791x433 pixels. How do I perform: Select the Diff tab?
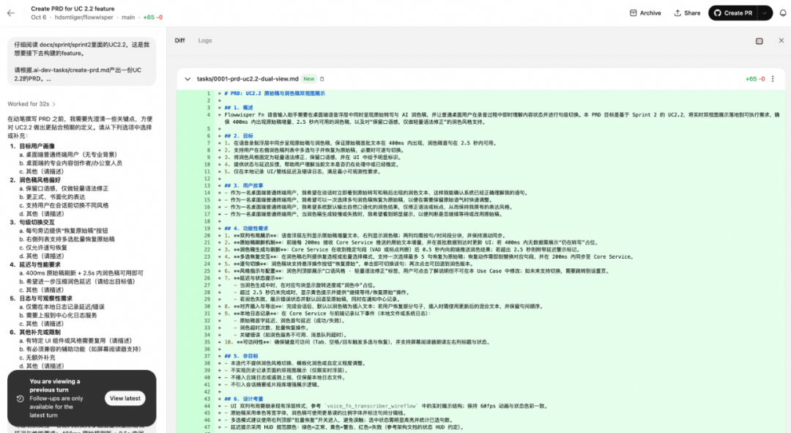[179, 40]
